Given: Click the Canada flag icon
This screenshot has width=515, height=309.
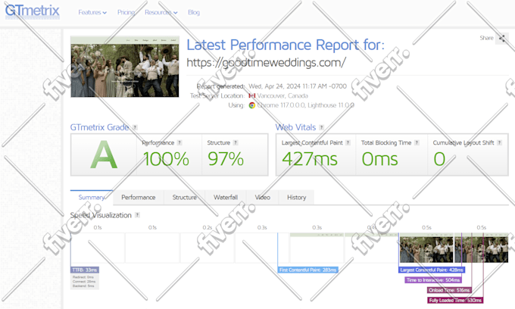Looking at the screenshot, I should coord(252,96).
